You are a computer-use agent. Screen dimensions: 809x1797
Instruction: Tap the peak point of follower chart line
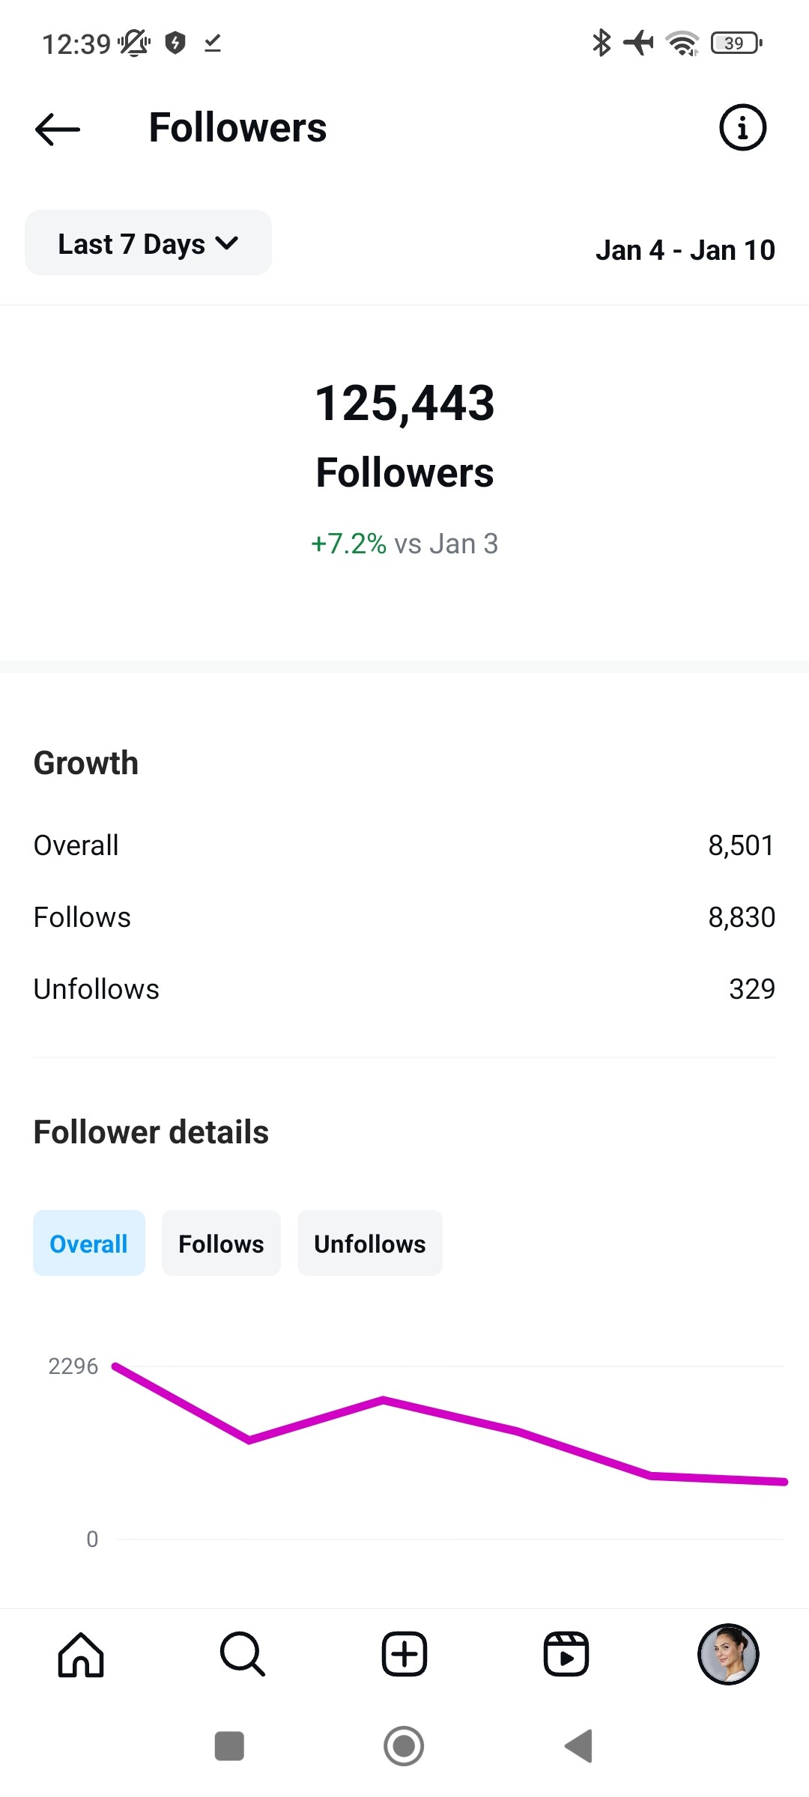point(115,1366)
